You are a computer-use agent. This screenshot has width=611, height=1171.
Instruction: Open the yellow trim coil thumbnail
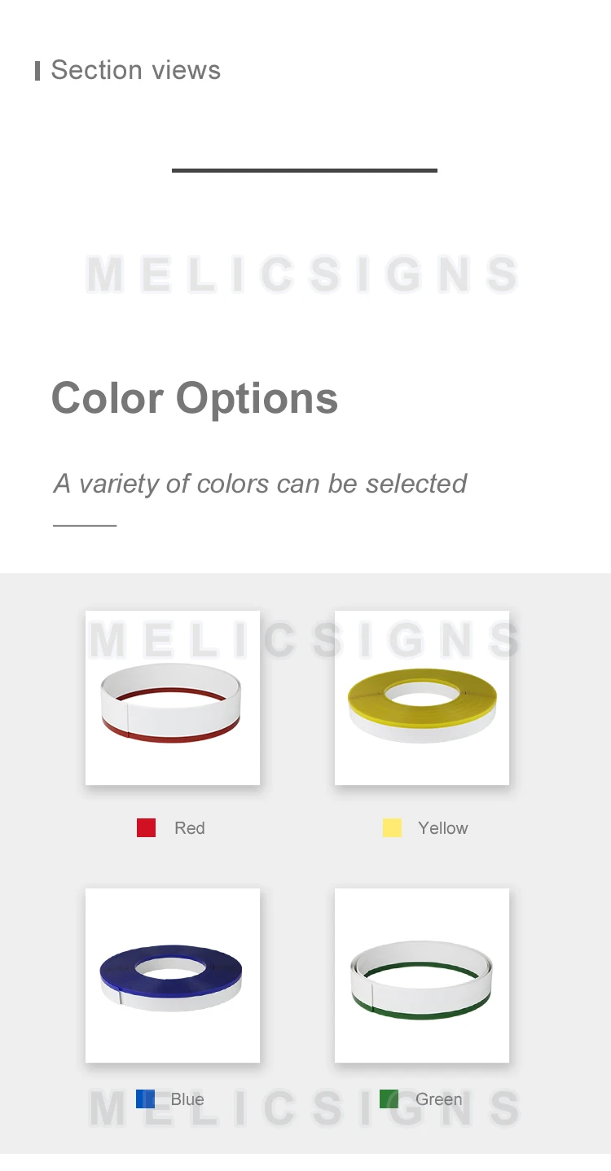[422, 698]
